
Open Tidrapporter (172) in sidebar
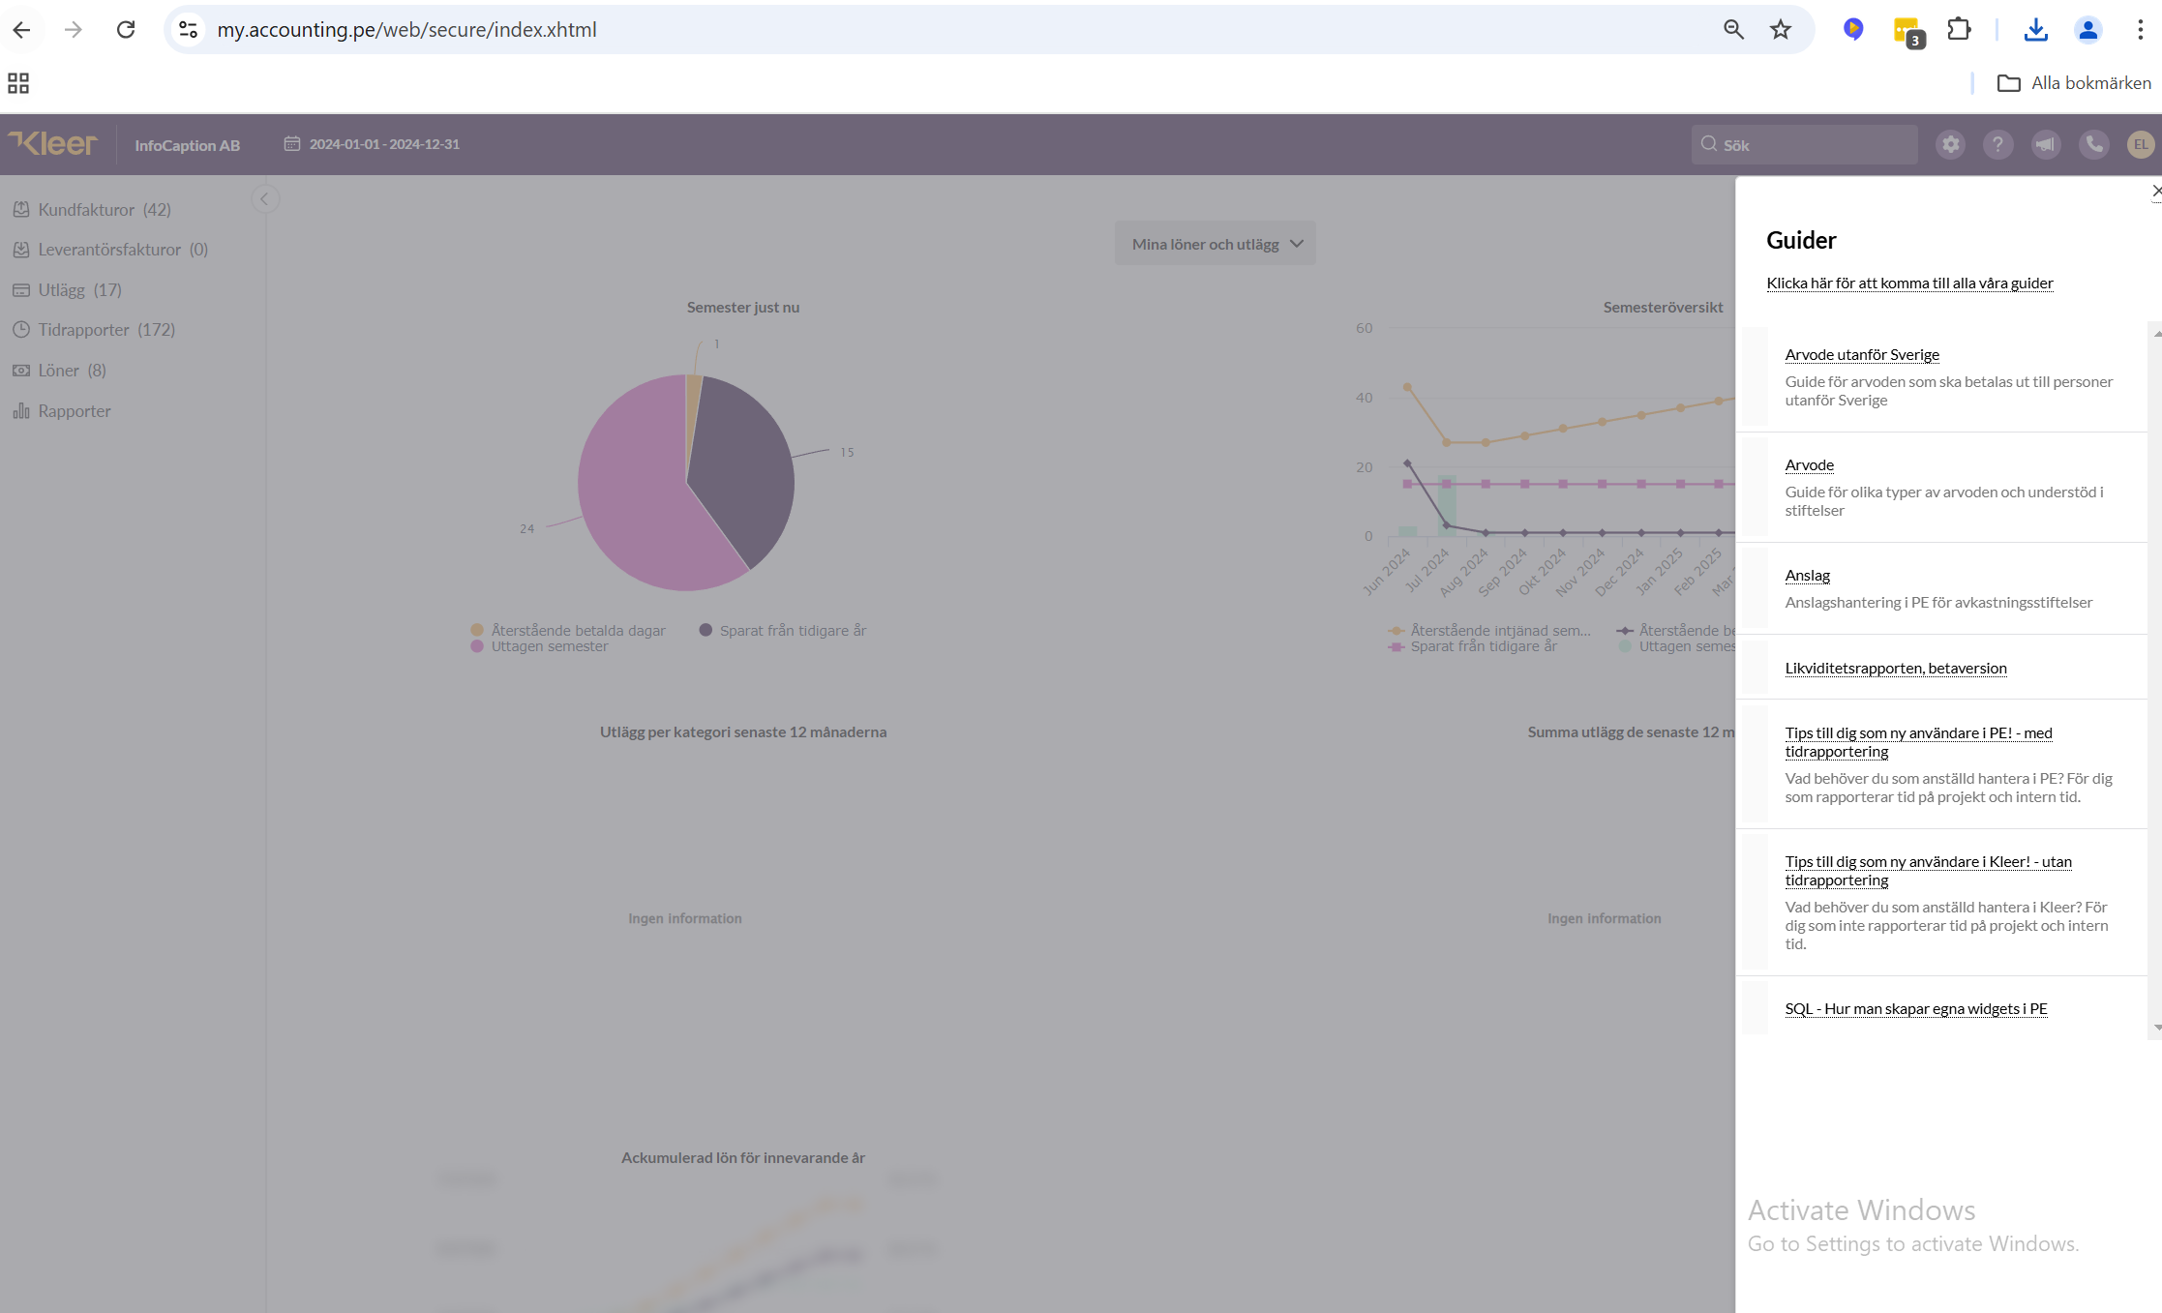tap(106, 330)
